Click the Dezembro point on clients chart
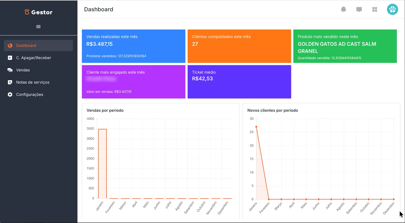 pyautogui.click(x=393, y=199)
